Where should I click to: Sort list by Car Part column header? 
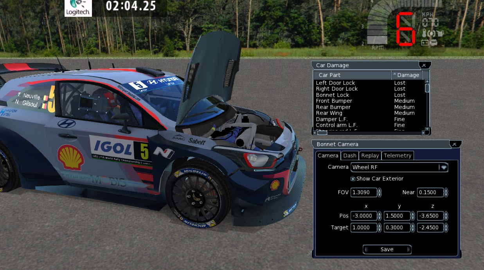pyautogui.click(x=352, y=75)
